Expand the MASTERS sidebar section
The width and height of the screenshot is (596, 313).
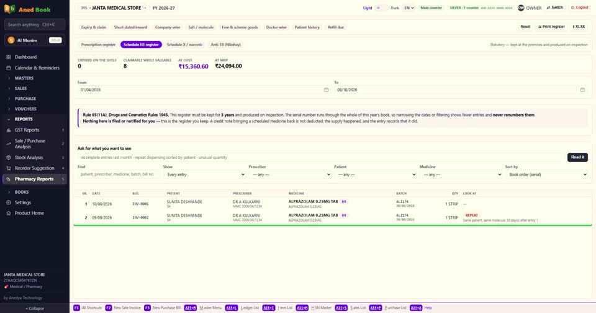coord(34,78)
